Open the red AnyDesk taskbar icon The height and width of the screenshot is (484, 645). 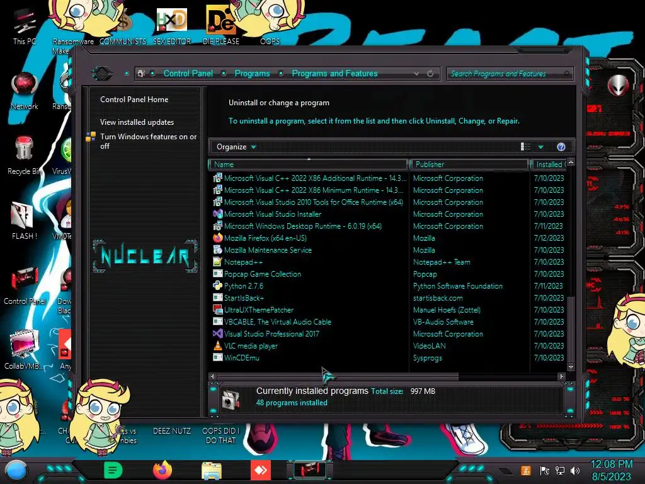pyautogui.click(x=261, y=470)
